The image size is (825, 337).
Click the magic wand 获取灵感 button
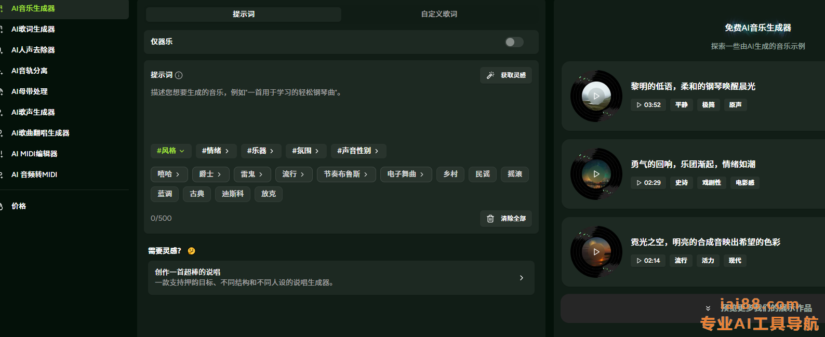tap(505, 75)
